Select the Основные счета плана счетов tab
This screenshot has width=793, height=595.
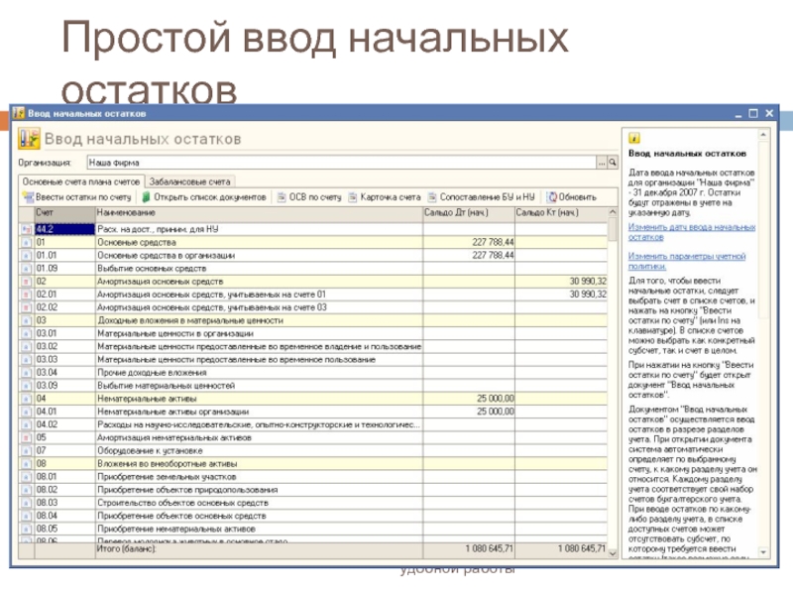[81, 181]
